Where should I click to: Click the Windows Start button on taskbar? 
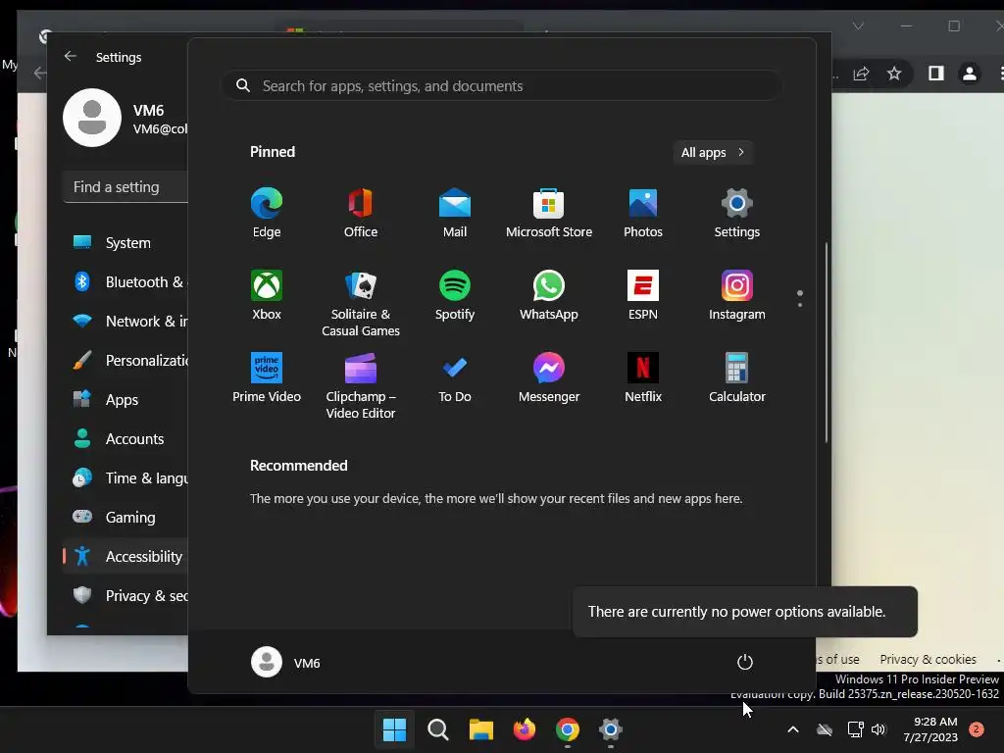pyautogui.click(x=394, y=729)
